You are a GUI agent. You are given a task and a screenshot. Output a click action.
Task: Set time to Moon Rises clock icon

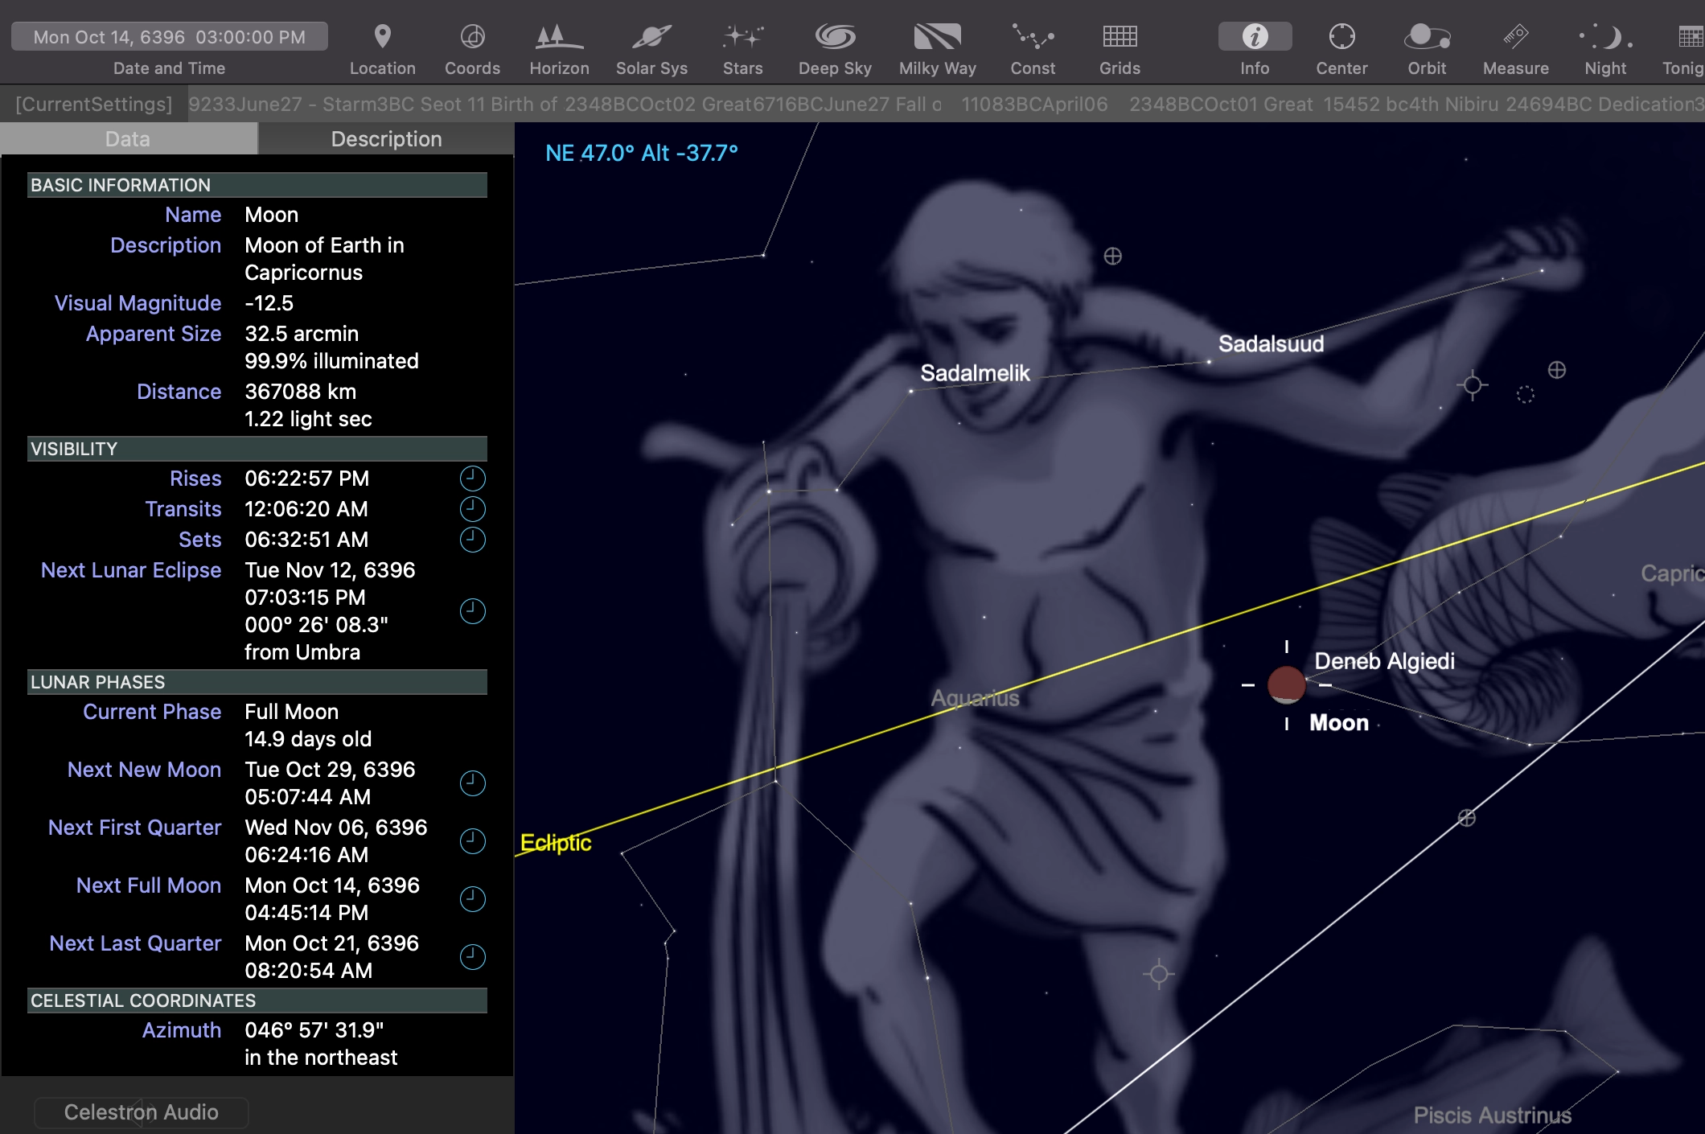point(472,479)
